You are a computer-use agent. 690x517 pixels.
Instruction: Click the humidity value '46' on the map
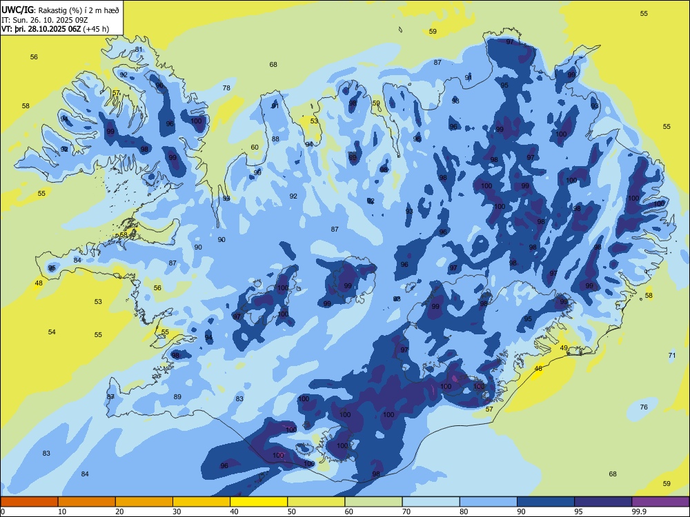pos(538,368)
